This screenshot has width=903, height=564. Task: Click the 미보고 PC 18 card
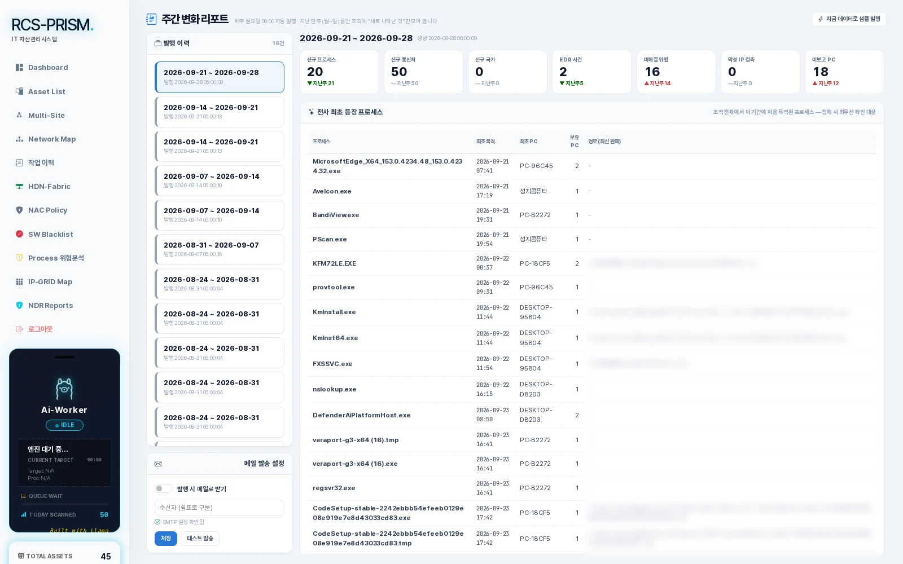click(x=844, y=72)
